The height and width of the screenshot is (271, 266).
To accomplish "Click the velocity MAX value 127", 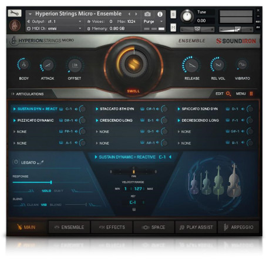I will tap(138, 189).
